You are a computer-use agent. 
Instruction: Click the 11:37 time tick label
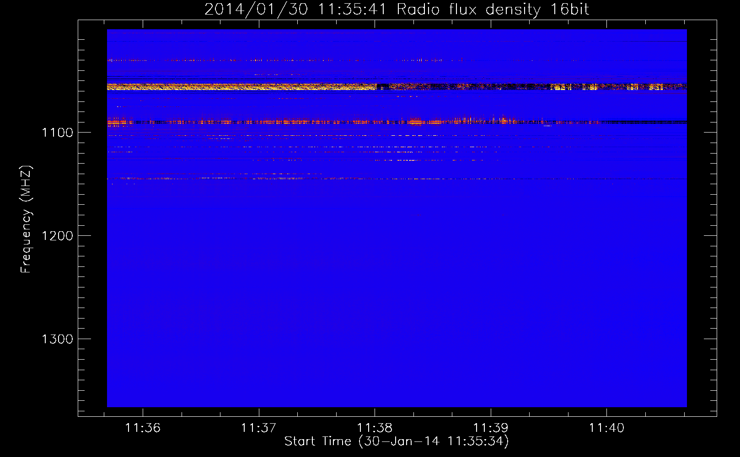point(259,428)
